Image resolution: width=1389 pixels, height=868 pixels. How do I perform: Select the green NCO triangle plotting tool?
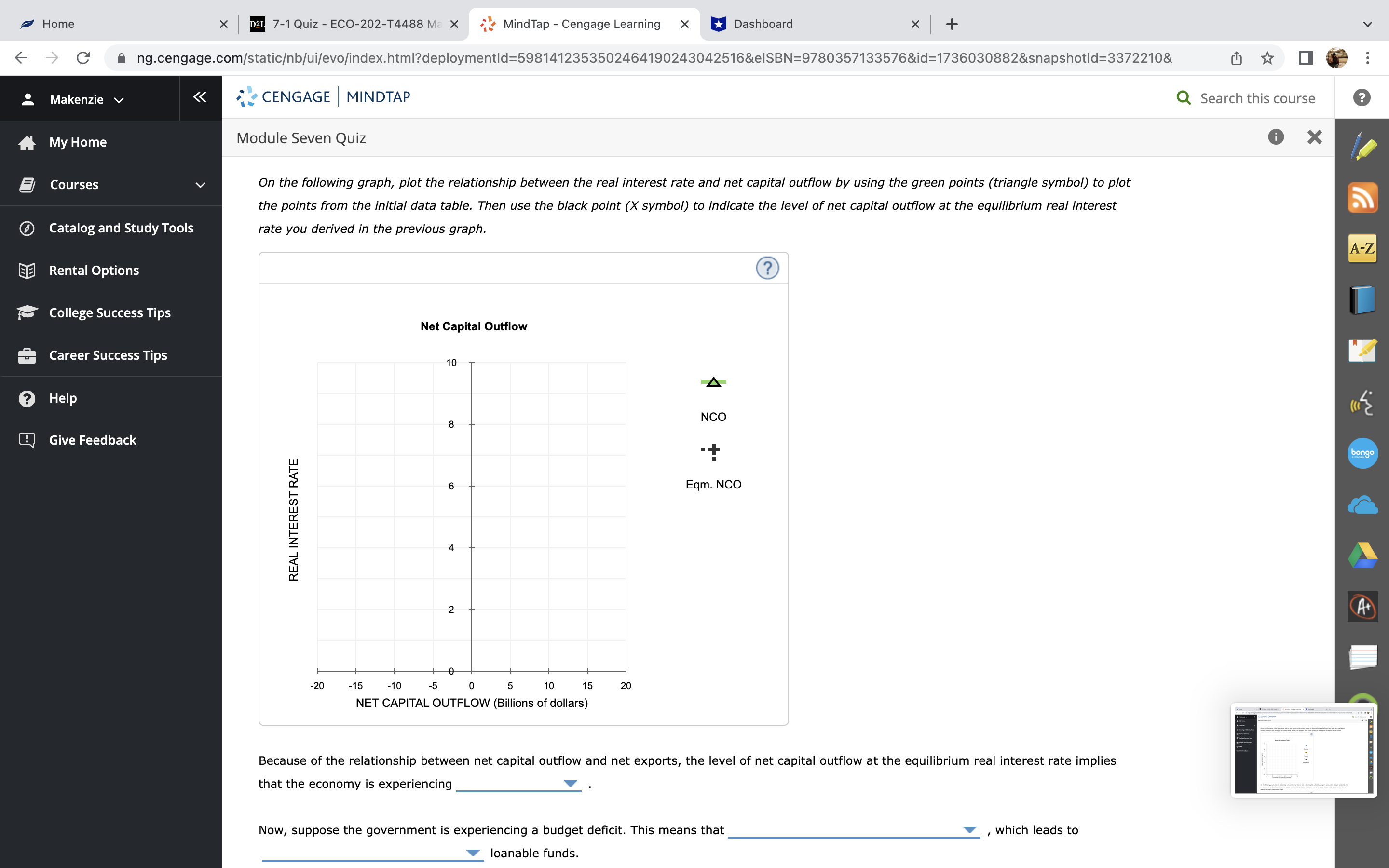point(713,381)
